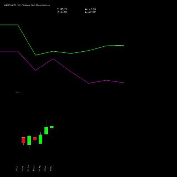This screenshot has height=177, width=177.
Task: Click the '22 Sep' date axis label
Action: pyautogui.click(x=23, y=169)
